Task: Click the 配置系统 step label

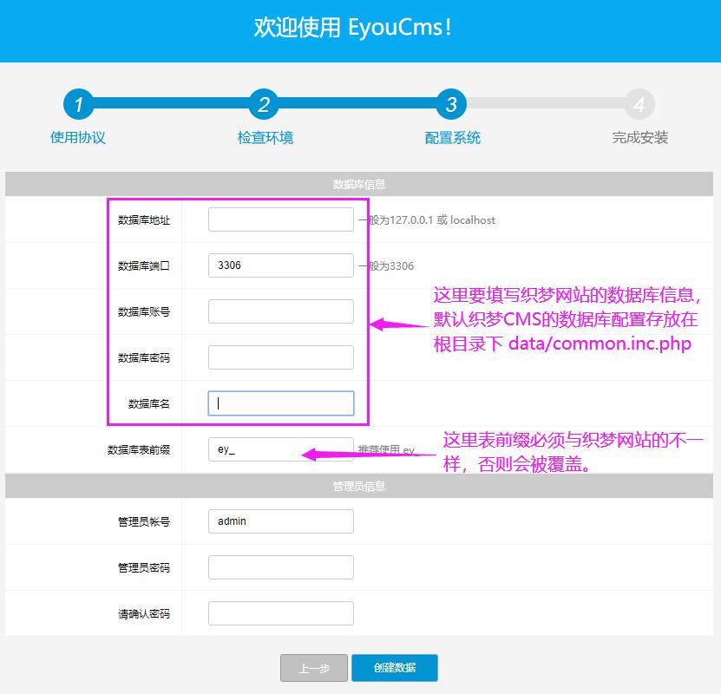Action: coord(451,137)
